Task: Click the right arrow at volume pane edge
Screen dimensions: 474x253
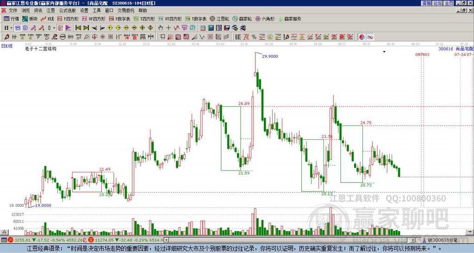Action: tap(470, 232)
